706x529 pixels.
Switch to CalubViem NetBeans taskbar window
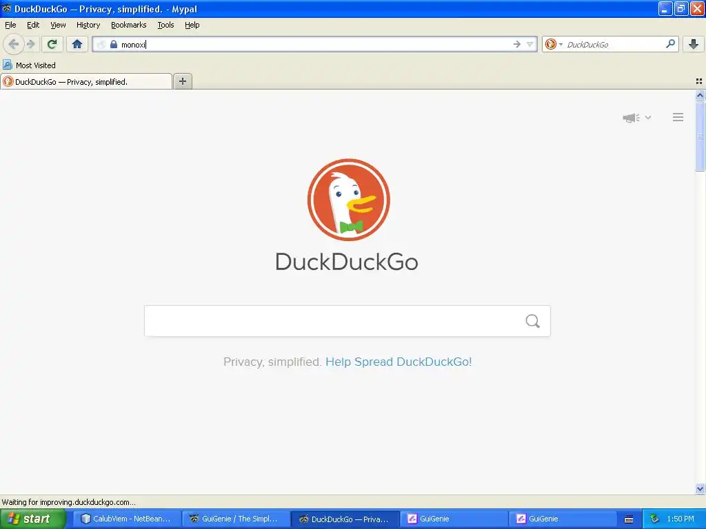127,519
